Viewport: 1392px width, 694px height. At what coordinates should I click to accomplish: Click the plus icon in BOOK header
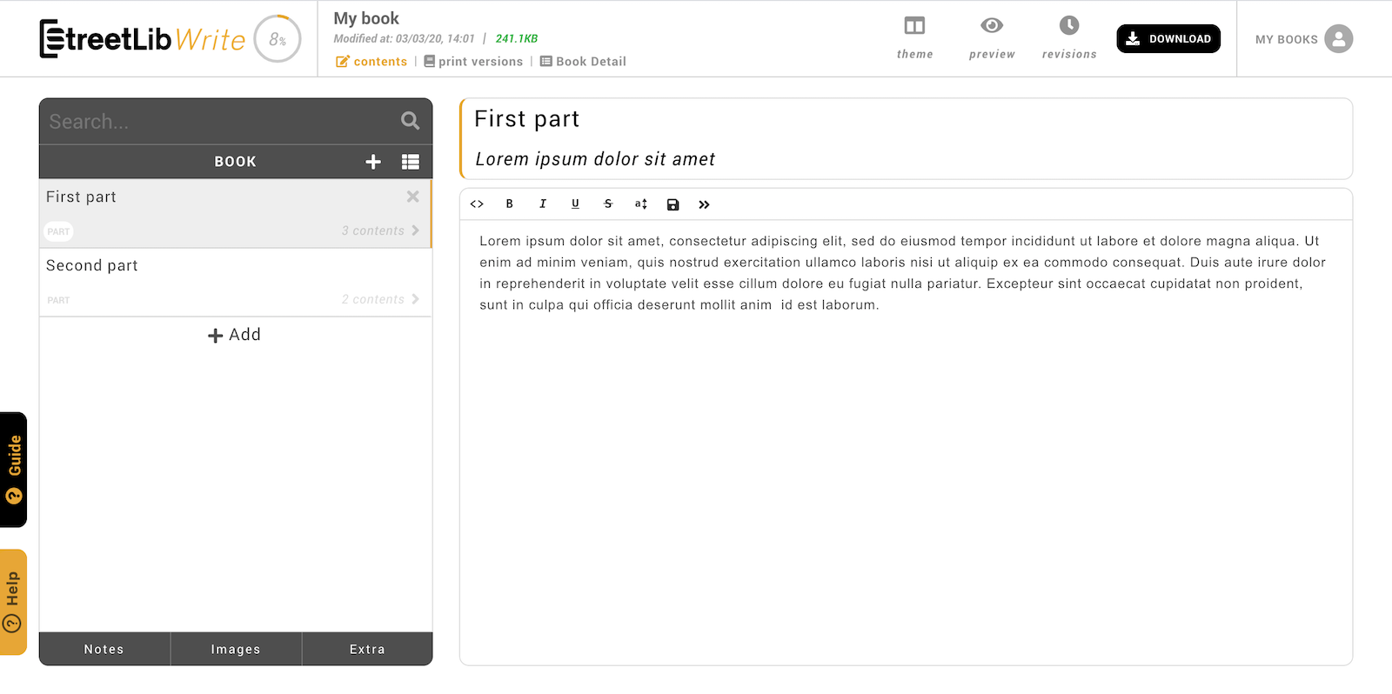(x=373, y=162)
